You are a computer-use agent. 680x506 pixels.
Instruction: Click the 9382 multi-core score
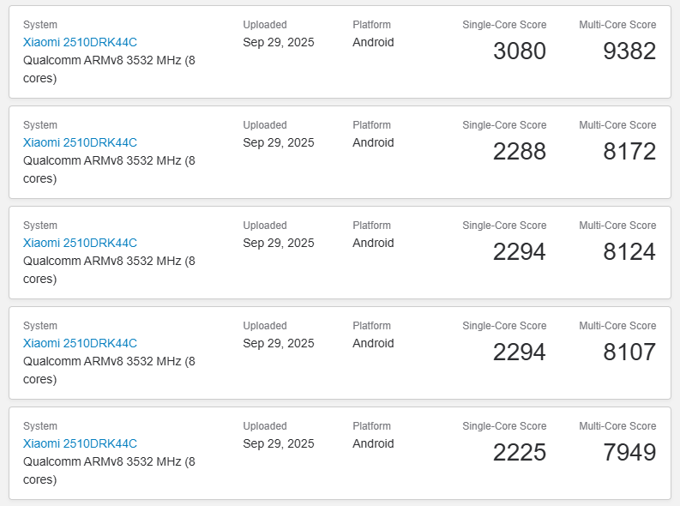629,51
